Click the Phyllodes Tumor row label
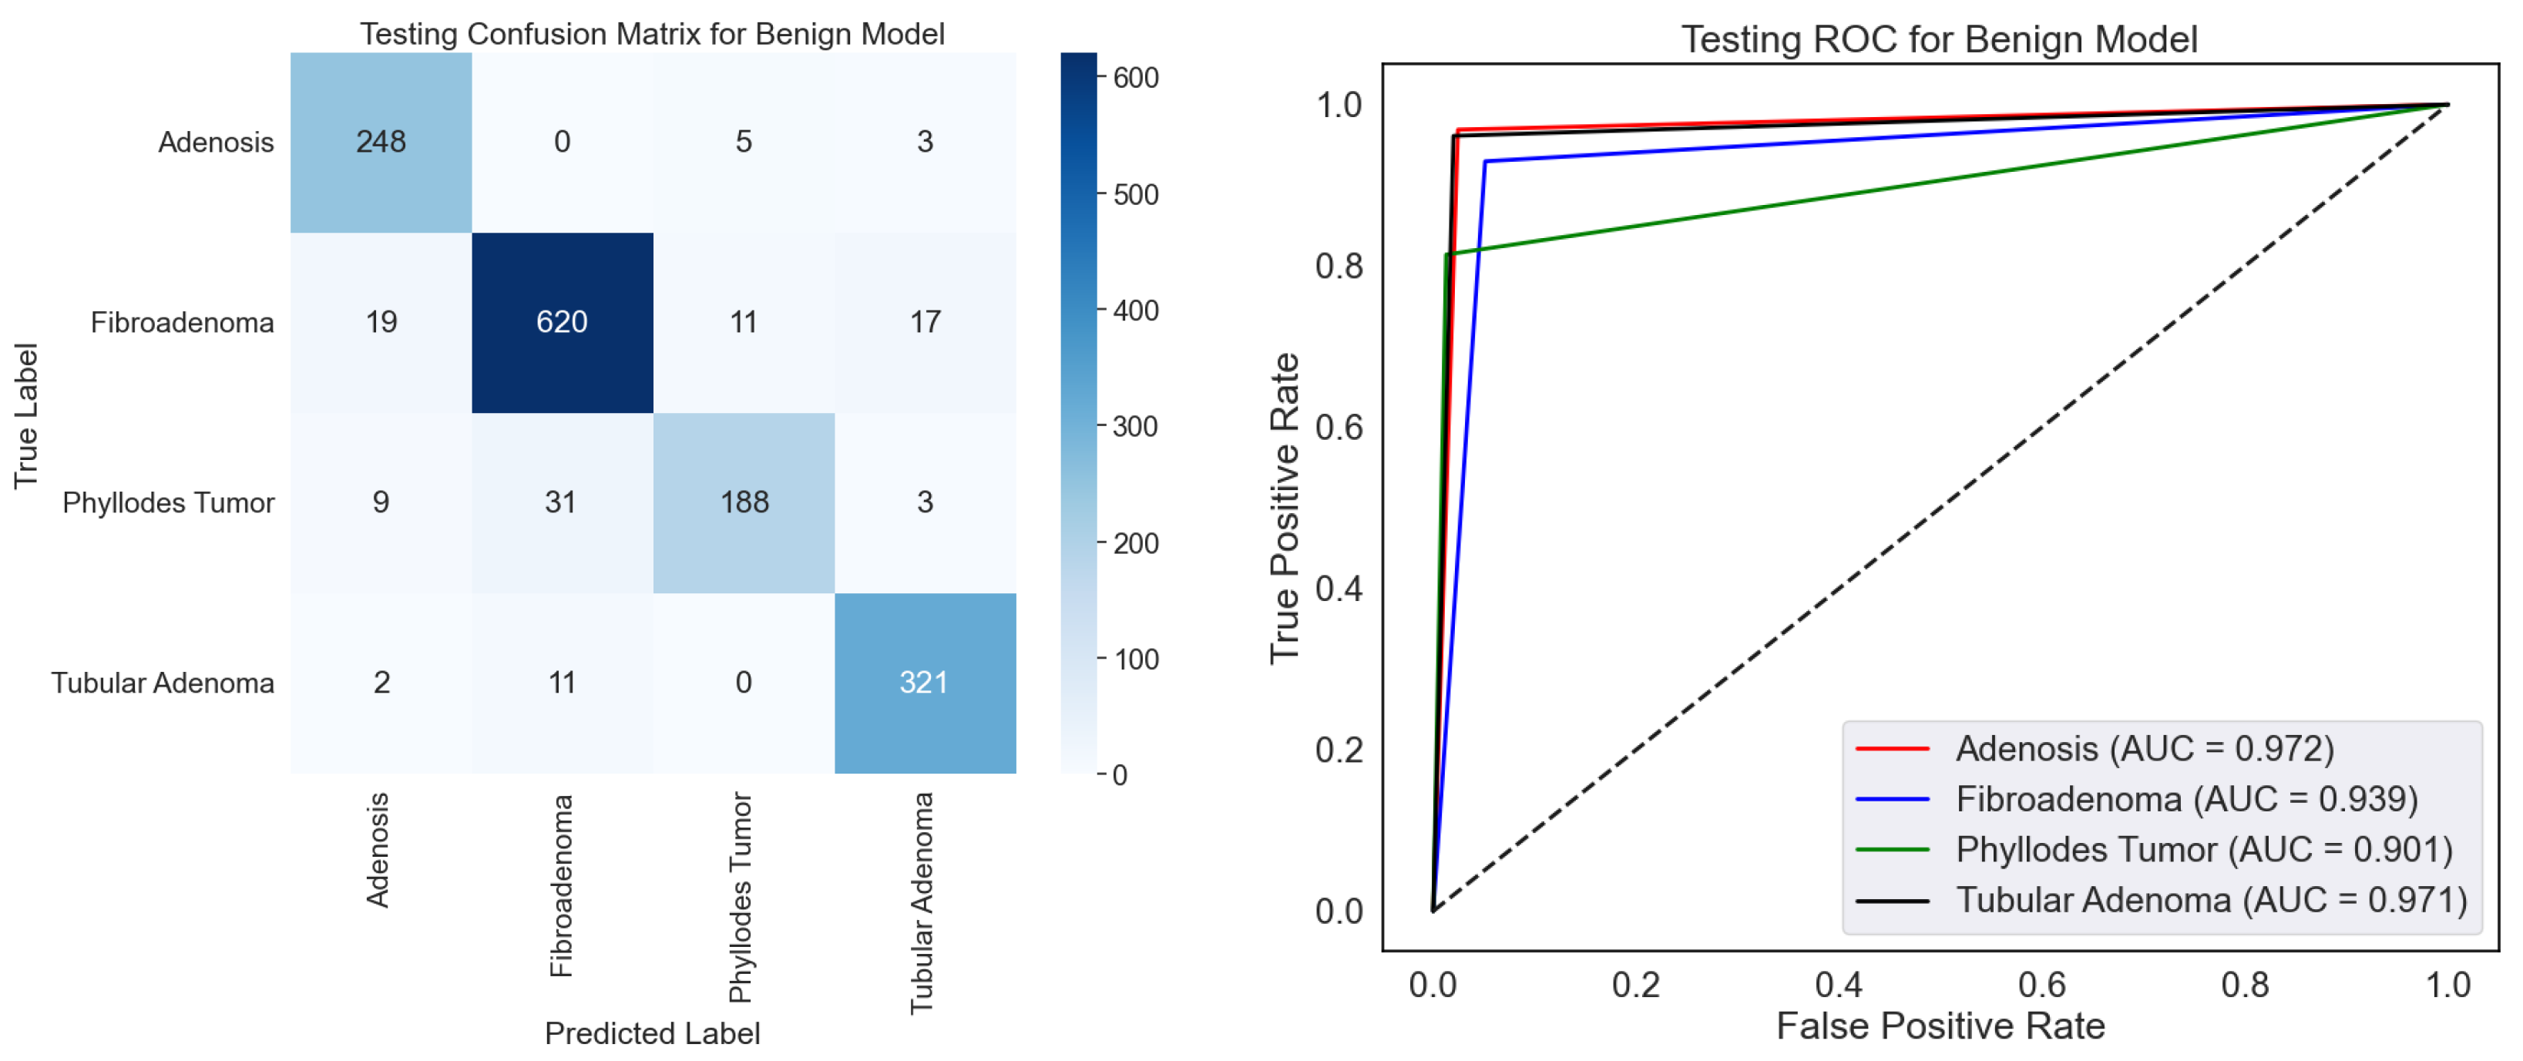Viewport: 2523px width, 1061px height. [x=169, y=504]
